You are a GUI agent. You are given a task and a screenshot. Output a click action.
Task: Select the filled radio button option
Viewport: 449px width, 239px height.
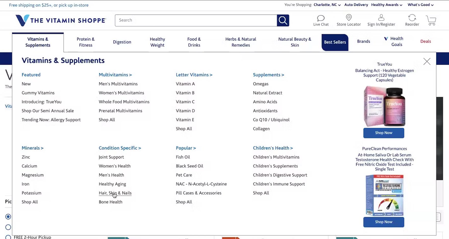(8, 217)
